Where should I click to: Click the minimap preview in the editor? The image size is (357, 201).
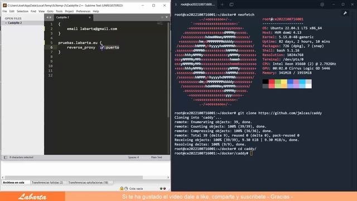pyautogui.click(x=160, y=23)
